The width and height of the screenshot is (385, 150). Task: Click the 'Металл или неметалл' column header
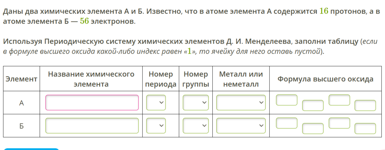point(241,79)
